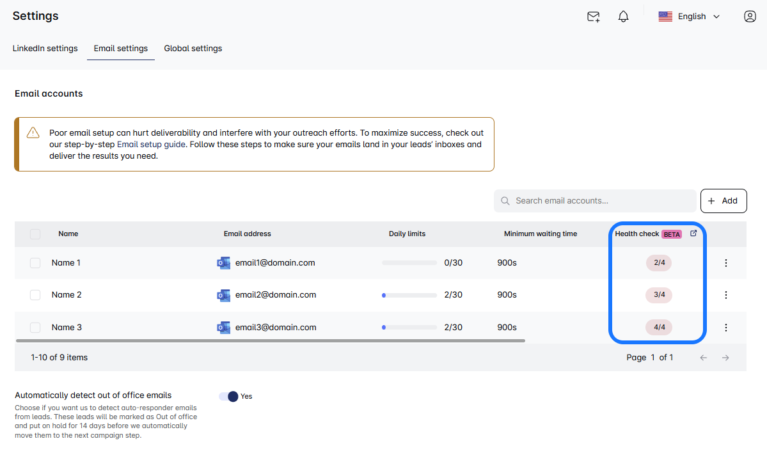
Task: Click the Add button
Action: pos(723,201)
